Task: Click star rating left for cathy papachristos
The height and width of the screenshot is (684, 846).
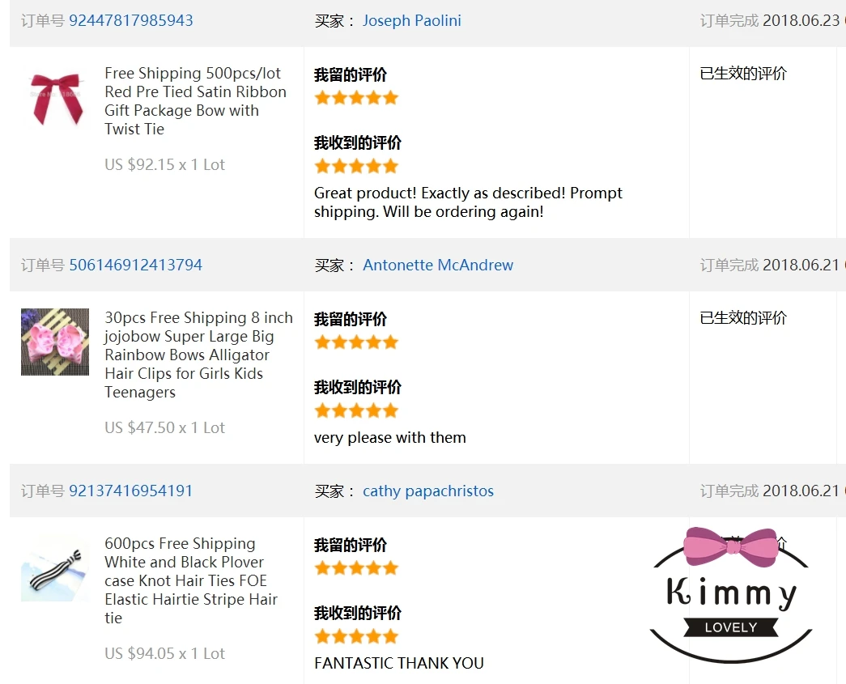Action: (x=356, y=568)
